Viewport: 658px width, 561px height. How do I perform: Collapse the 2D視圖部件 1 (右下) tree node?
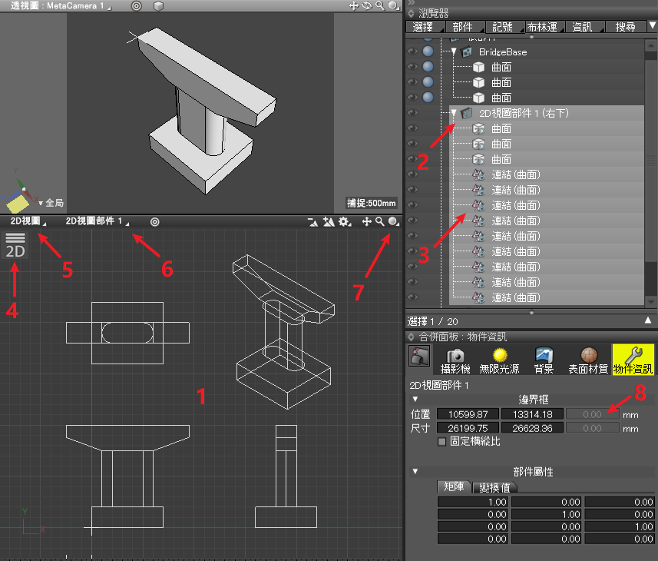pyautogui.click(x=454, y=113)
